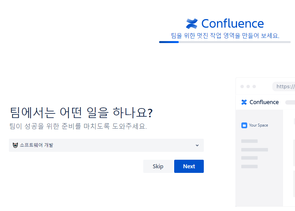Click the heading 팀에서는 어떤 일을 하나요?
Viewport: 295px width, 211px height.
coord(81,113)
